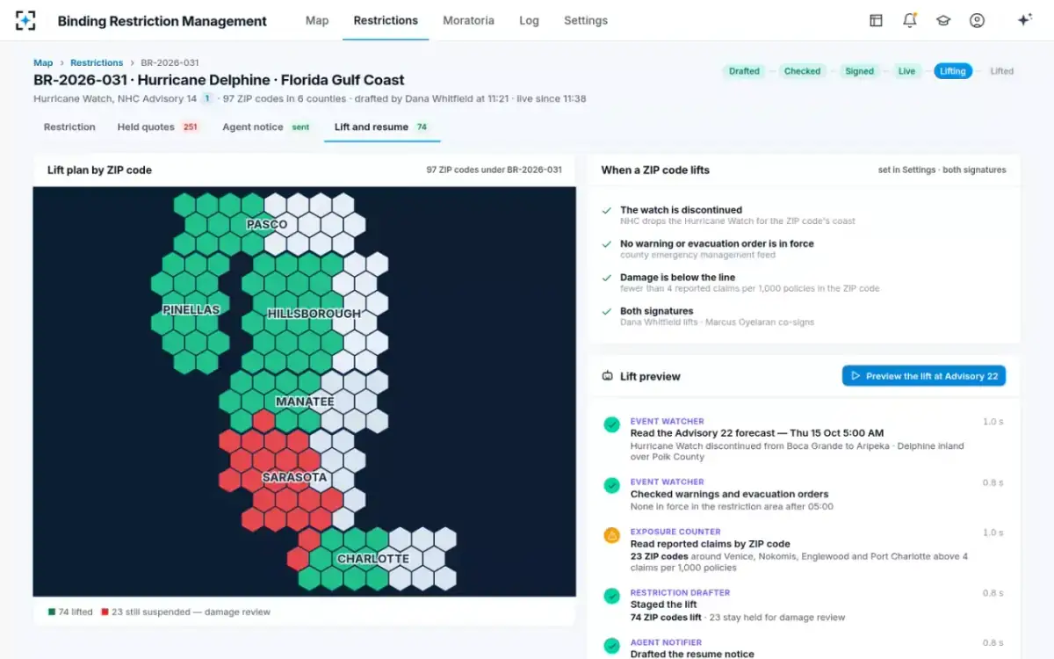Click Preview the lift at Advisory 22

pyautogui.click(x=924, y=376)
